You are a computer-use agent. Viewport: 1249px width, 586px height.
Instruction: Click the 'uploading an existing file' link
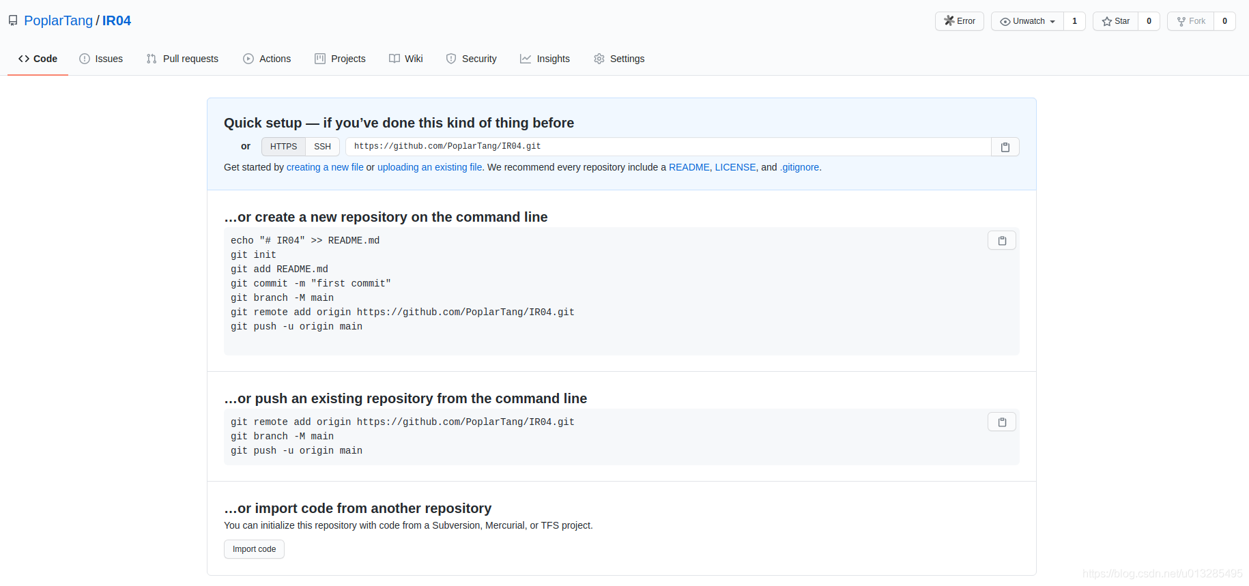coord(430,167)
